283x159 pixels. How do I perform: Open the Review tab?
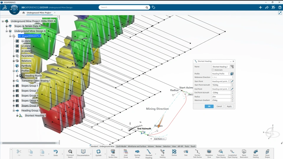pyautogui.click(x=158, y=146)
